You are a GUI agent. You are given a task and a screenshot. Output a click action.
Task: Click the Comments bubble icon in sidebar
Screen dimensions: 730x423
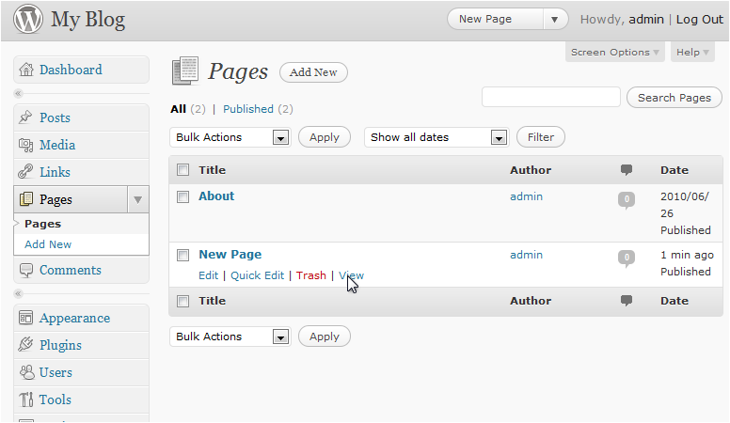26,271
